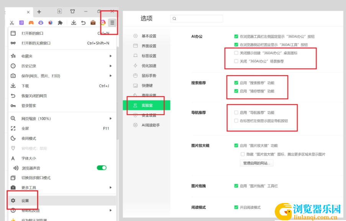The height and width of the screenshot is (221, 346).
Task: Choose 恢复关闭的网页 in the menu
Action: 62,96
